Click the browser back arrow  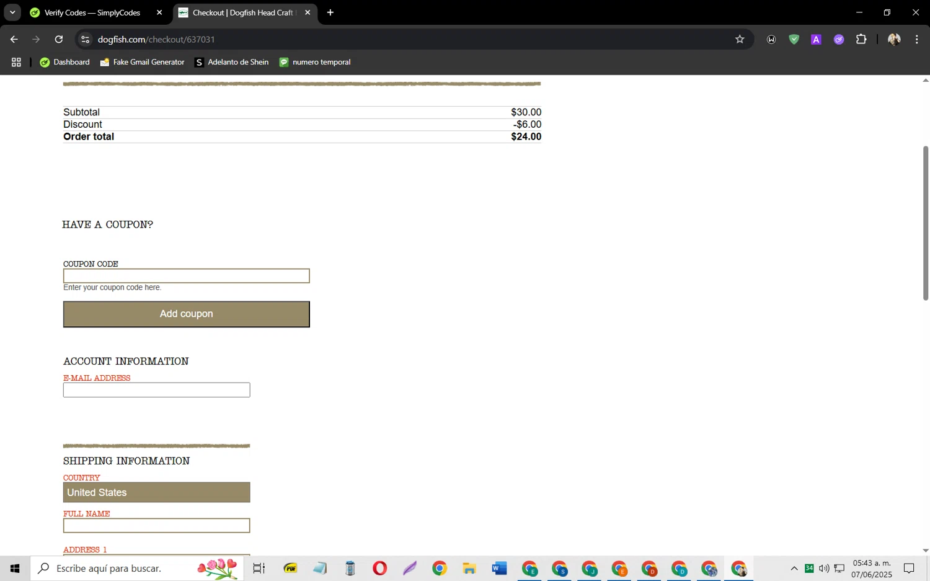[x=14, y=39]
